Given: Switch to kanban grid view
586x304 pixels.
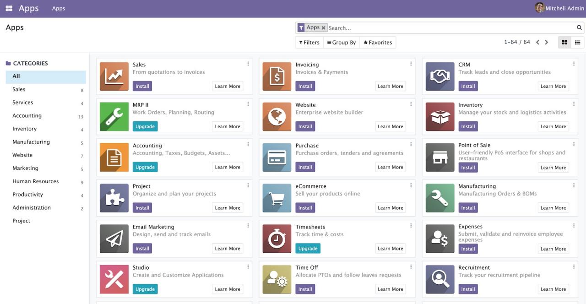Looking at the screenshot, I should [x=564, y=42].
